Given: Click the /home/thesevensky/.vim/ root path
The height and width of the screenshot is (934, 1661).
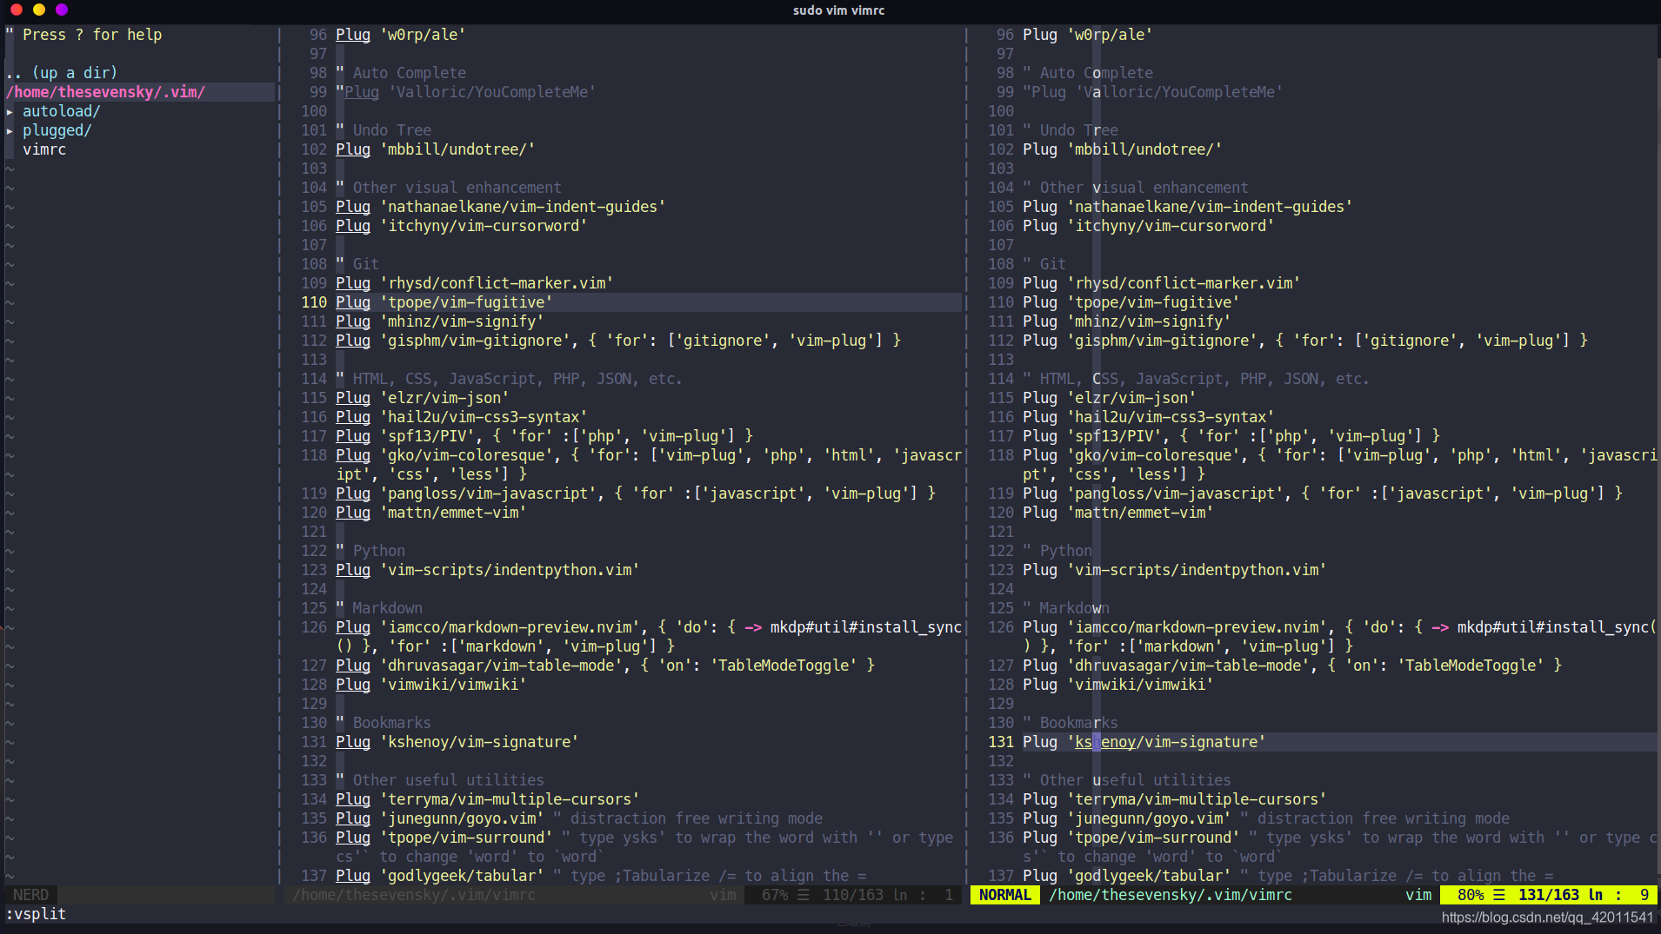Looking at the screenshot, I should [x=105, y=92].
